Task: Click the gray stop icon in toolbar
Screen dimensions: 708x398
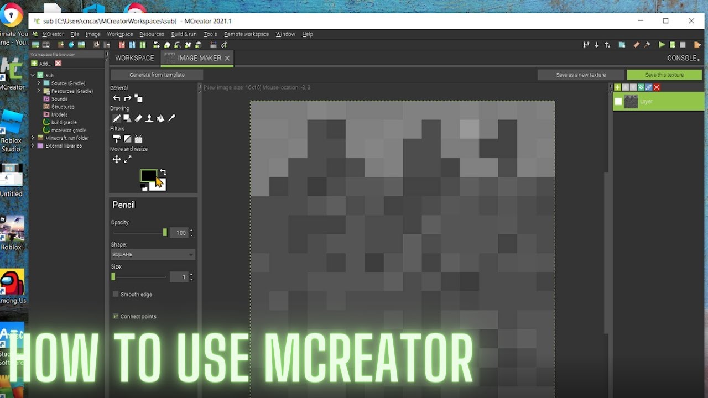Action: 683,45
